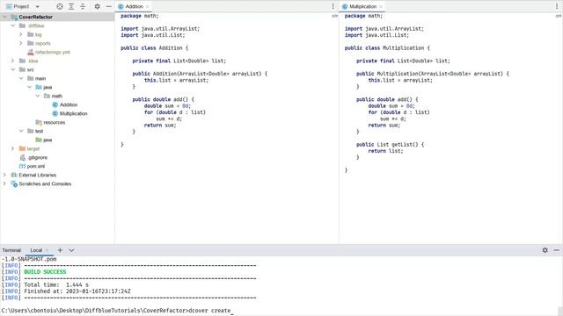Collapse the math package
Viewport: 563px width, 316px height.
coord(37,96)
